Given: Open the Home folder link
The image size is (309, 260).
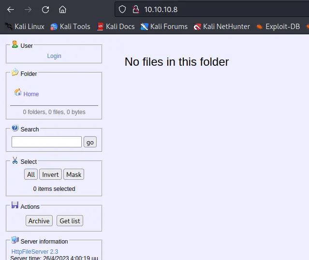Looking at the screenshot, I should tap(31, 94).
